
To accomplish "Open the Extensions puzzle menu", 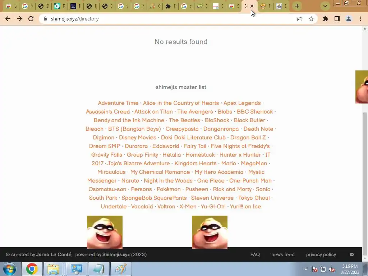I will (x=326, y=19).
